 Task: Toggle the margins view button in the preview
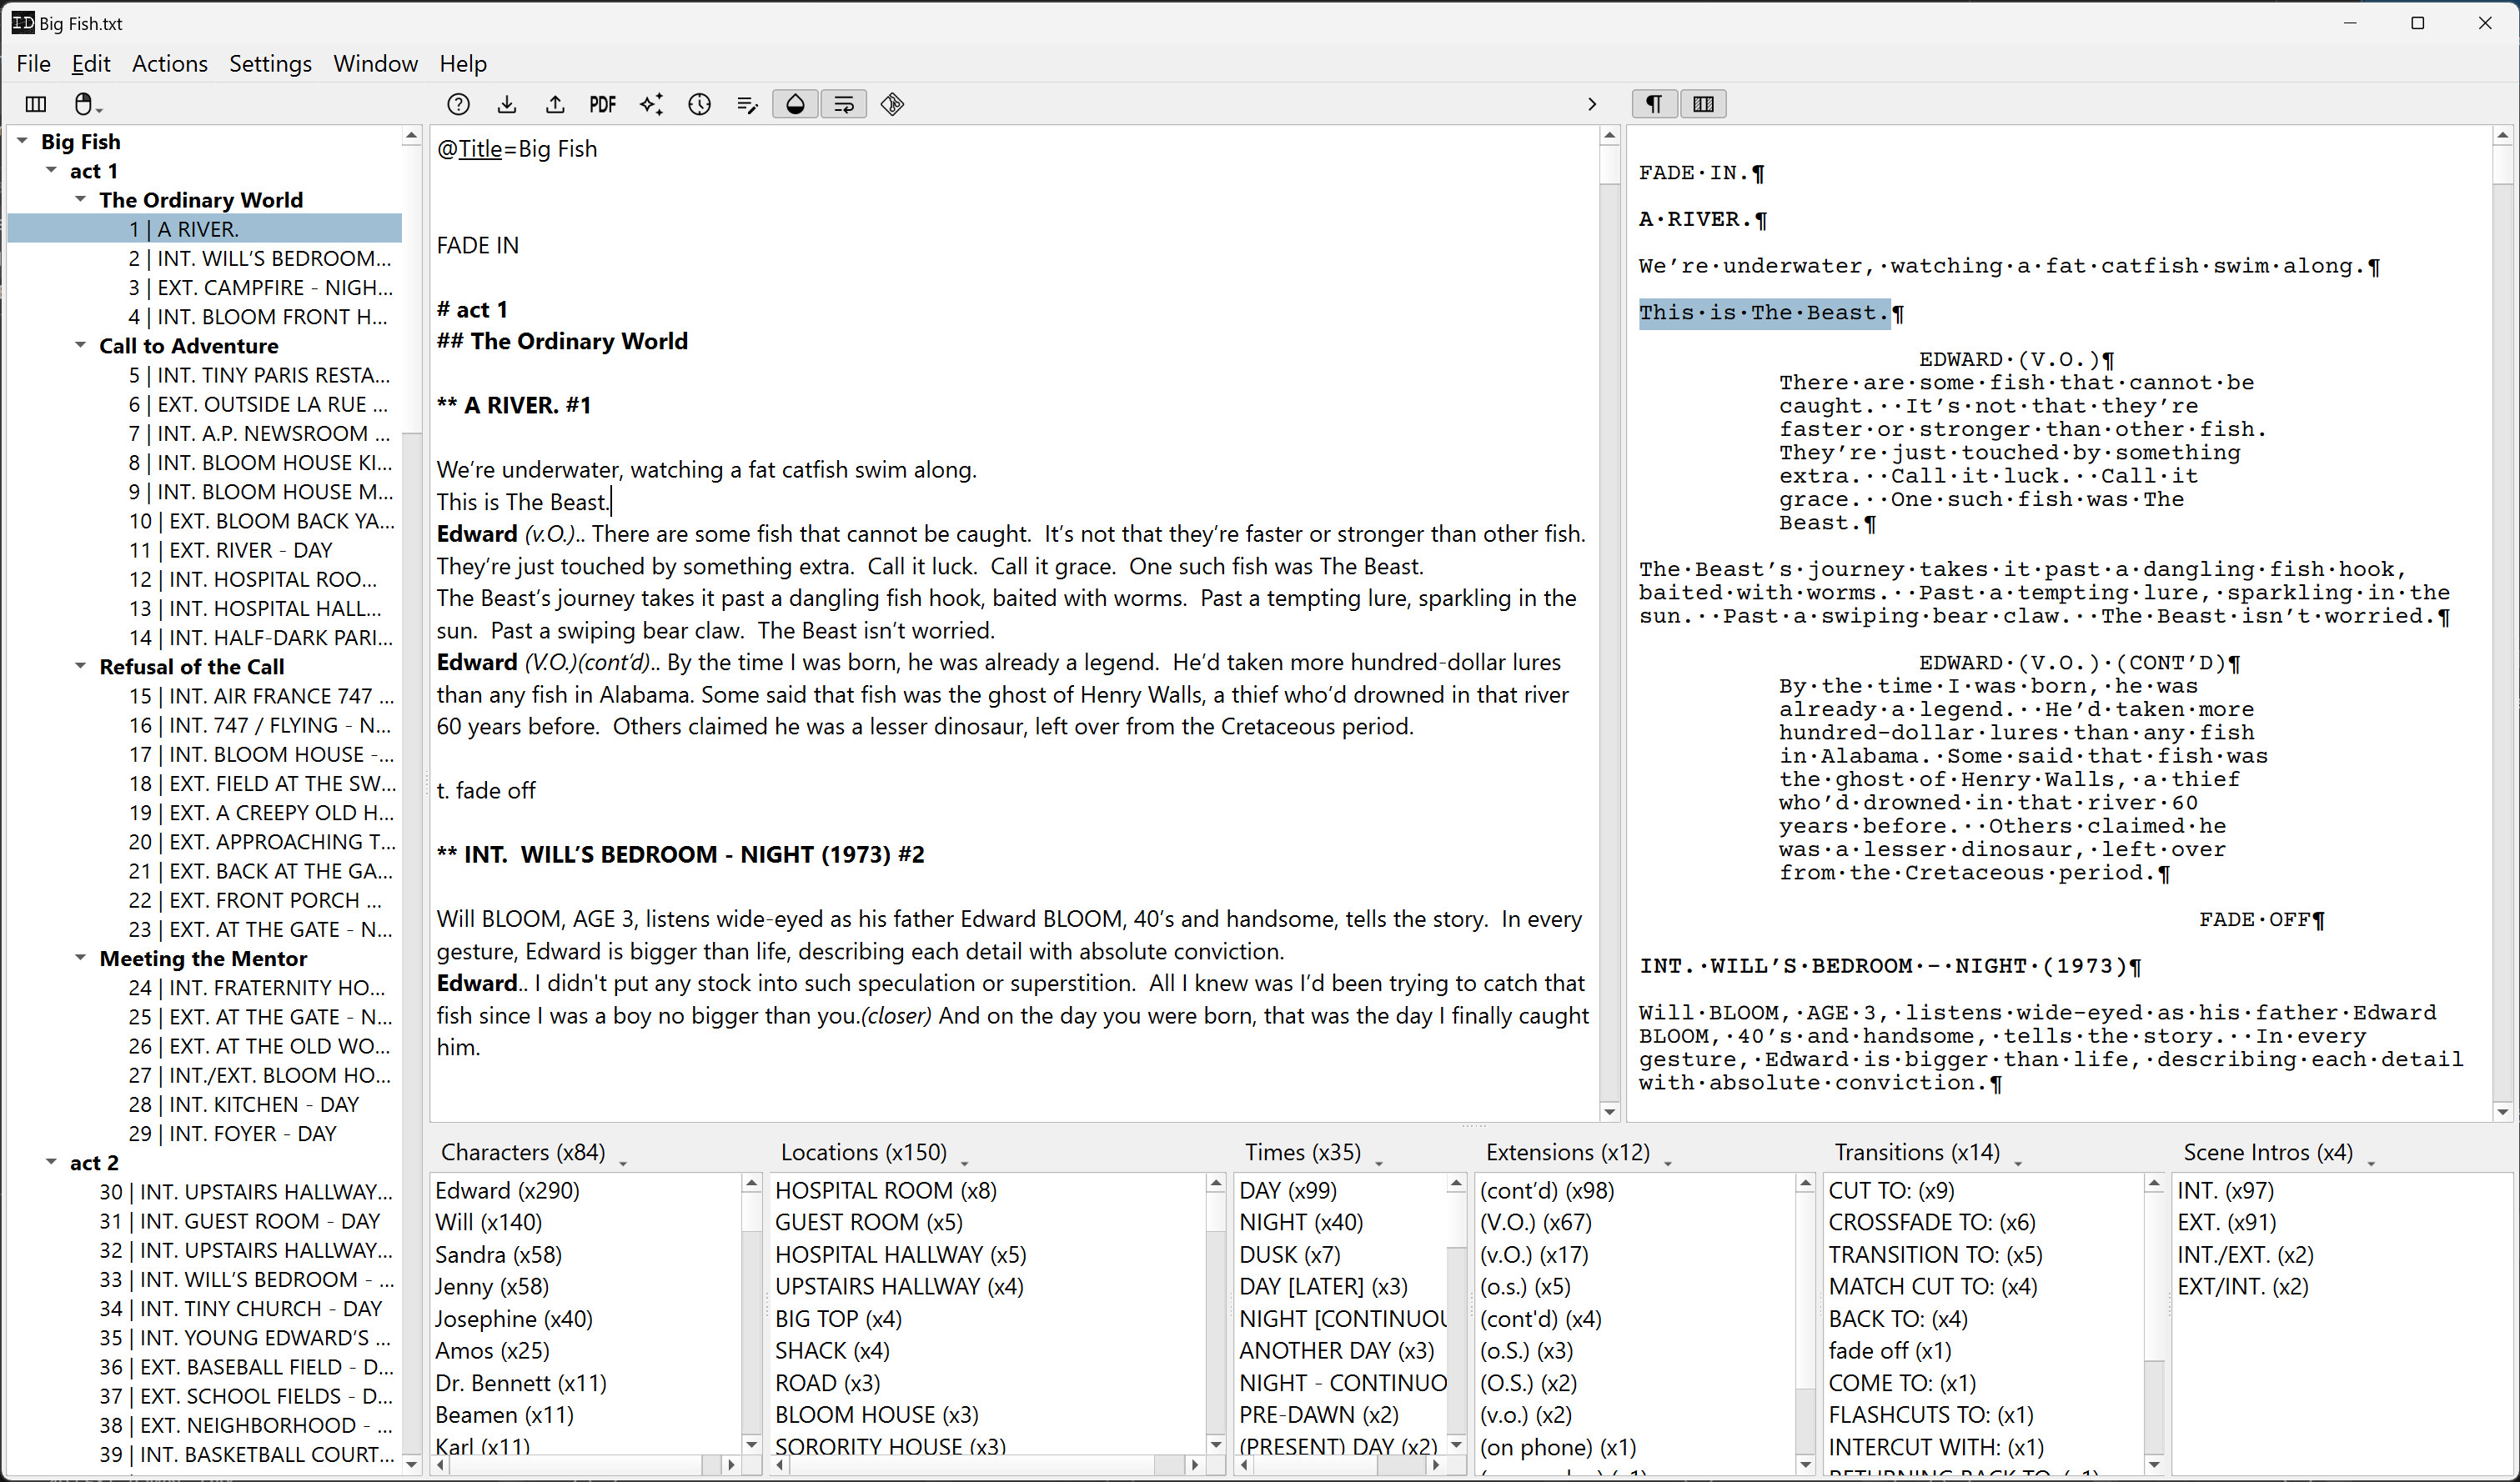pos(1703,104)
